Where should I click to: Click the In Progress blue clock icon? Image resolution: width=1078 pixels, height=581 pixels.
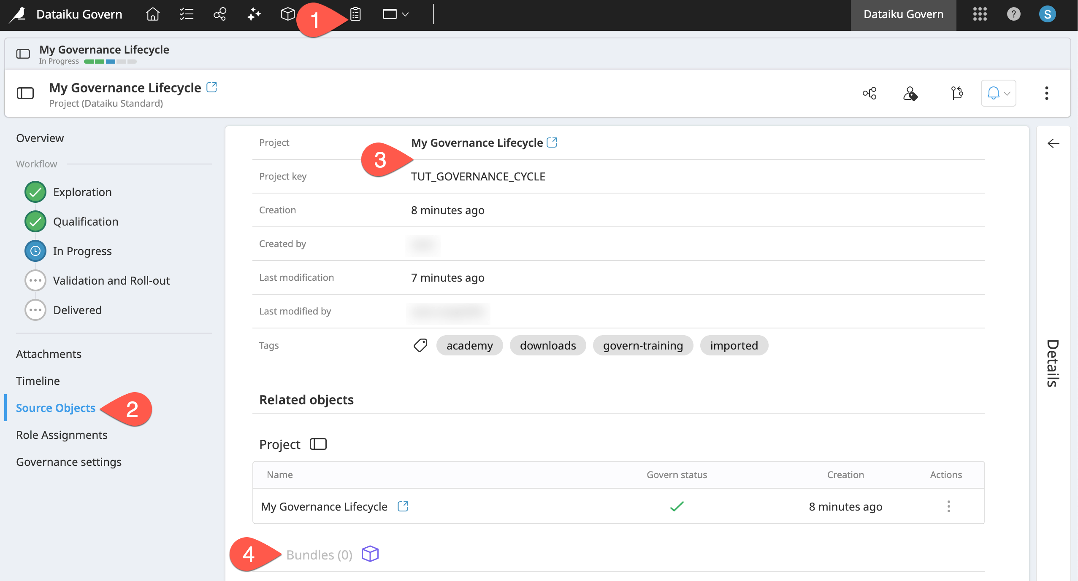(35, 251)
